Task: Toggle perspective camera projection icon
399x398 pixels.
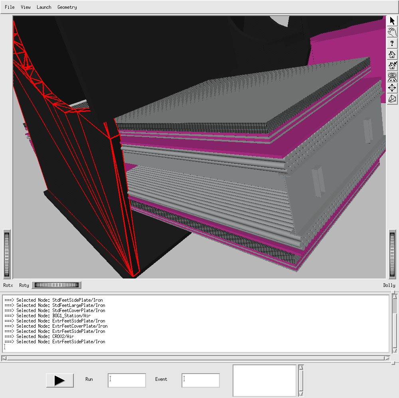Action: click(392, 99)
